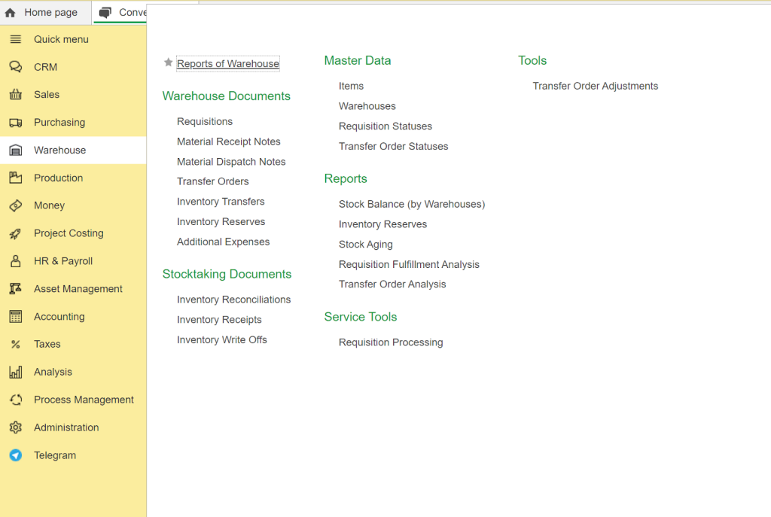Star the Reports of Warehouse favorite
Viewport: 771px width, 517px height.
point(168,62)
